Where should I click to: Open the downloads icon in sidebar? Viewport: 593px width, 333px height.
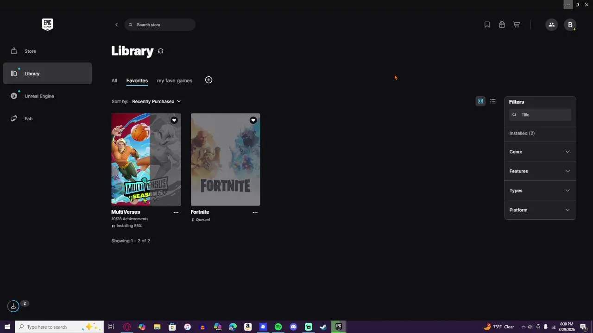tap(13, 306)
